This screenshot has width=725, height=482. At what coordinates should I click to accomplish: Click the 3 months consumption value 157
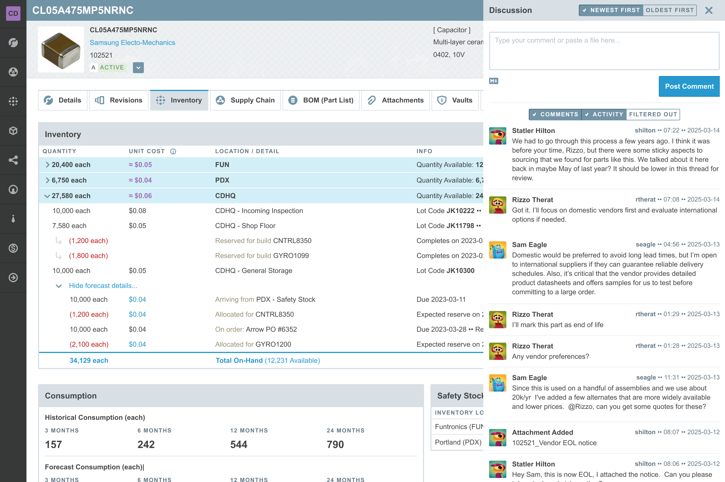[54, 445]
